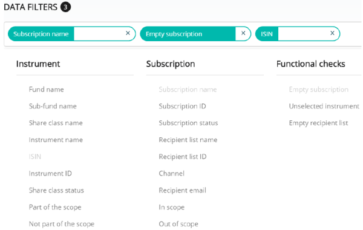Add the Recipient email filter
This screenshot has height=230, width=363.
183,191
